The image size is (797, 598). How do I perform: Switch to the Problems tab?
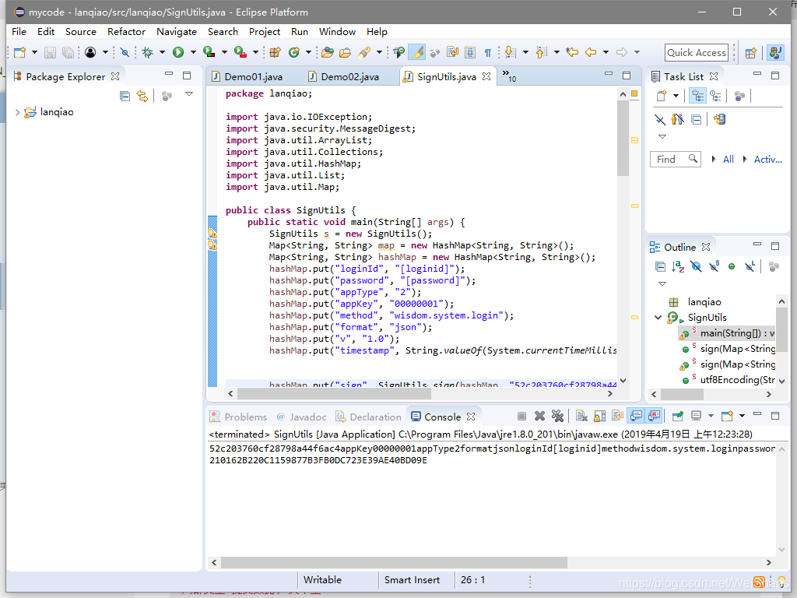tap(239, 417)
